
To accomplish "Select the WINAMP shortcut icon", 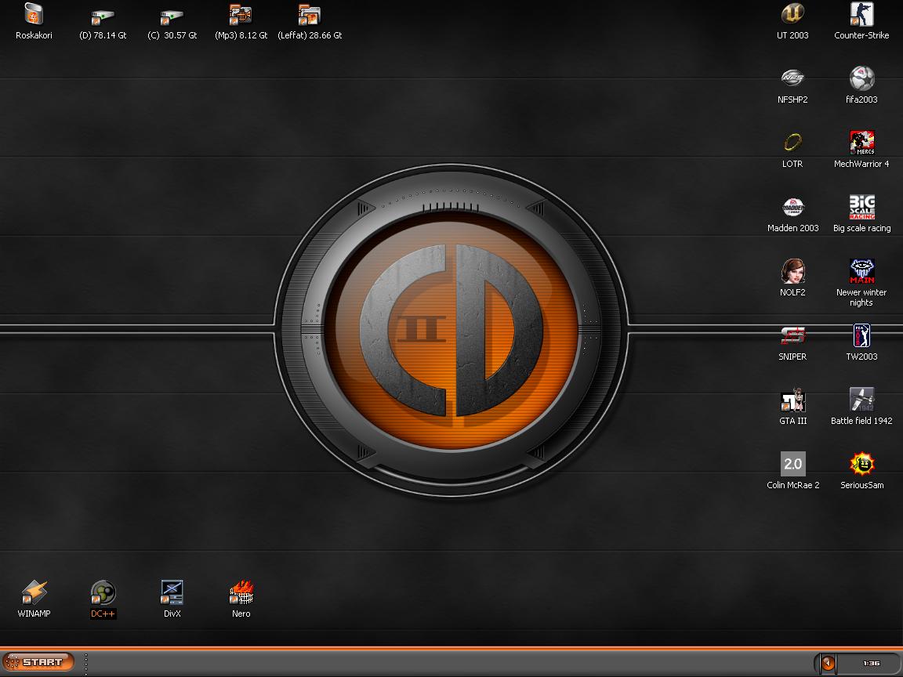I will pyautogui.click(x=34, y=593).
